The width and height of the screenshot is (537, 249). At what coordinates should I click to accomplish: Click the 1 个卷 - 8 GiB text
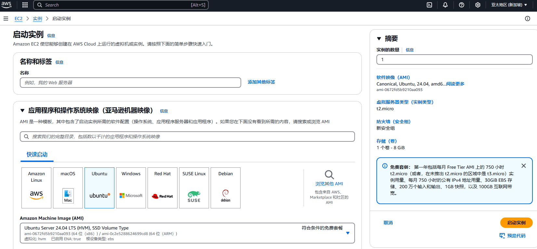(x=390, y=148)
